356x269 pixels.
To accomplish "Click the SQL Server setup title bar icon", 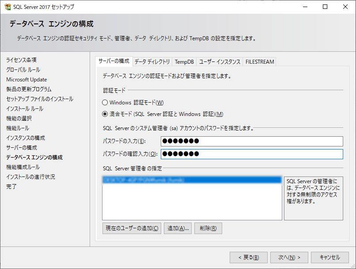I will (x=8, y=7).
